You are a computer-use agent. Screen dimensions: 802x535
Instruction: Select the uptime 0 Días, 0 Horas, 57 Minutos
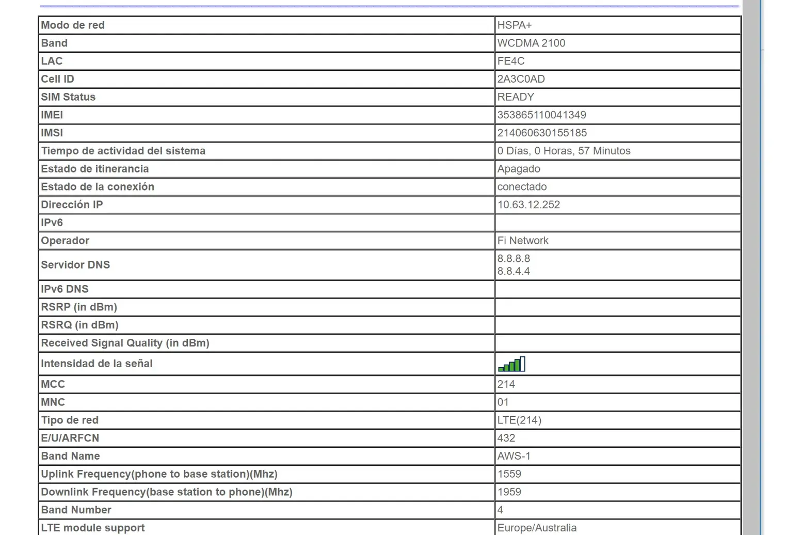coord(564,151)
